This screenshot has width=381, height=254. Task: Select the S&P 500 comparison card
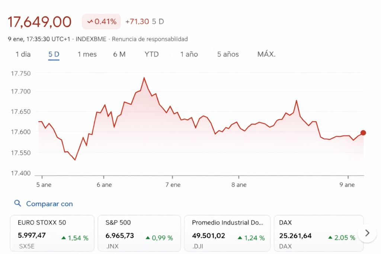tap(139, 233)
